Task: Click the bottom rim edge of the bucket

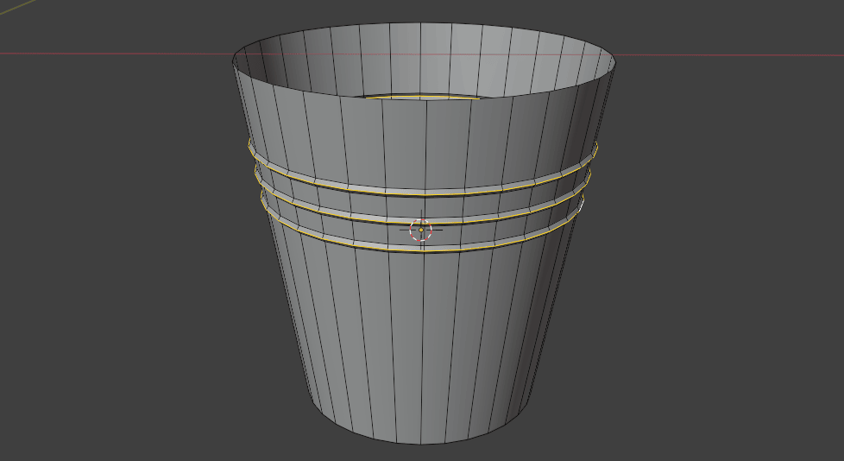Action: pyautogui.click(x=423, y=444)
